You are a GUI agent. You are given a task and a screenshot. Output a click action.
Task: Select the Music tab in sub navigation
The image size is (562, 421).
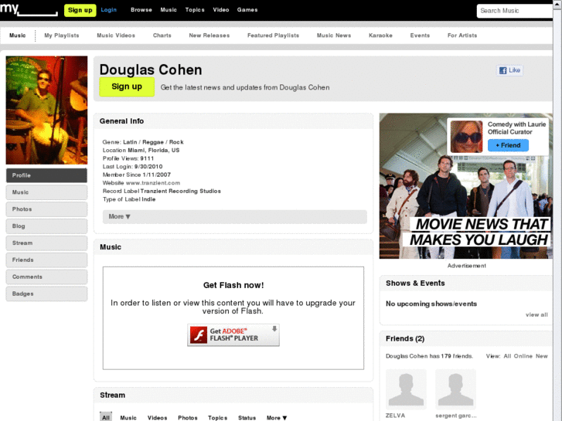click(x=18, y=36)
